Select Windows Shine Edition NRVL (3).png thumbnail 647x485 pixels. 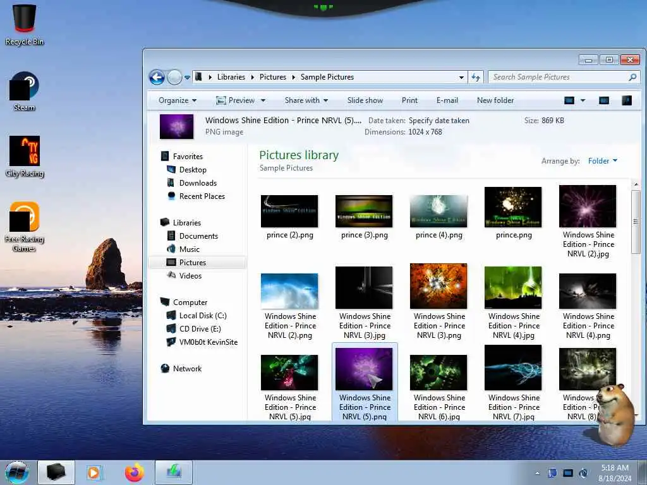(438, 286)
